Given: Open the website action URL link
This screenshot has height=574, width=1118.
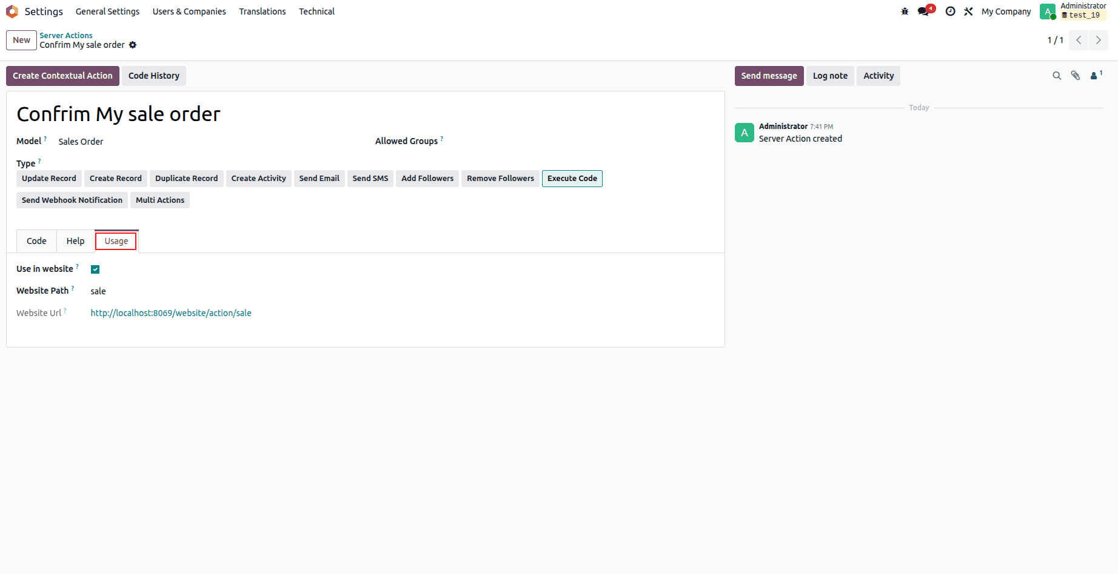Looking at the screenshot, I should tap(171, 313).
